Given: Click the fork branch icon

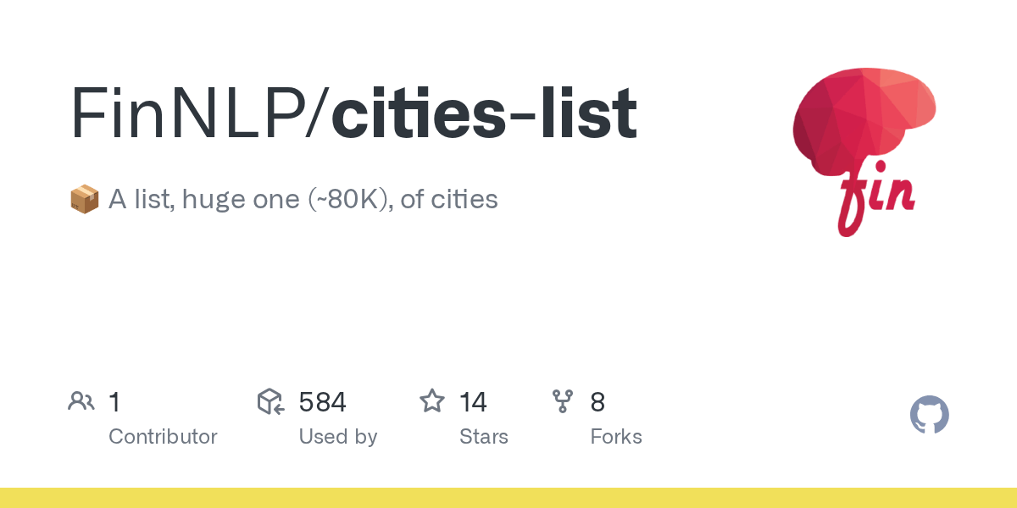Looking at the screenshot, I should pos(563,401).
